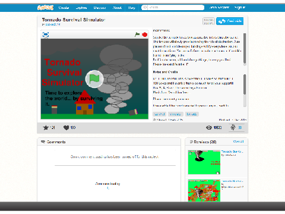Image resolution: width=285 pixels, height=214 pixels.
Task: Click View all remixes link
Action: (238, 141)
